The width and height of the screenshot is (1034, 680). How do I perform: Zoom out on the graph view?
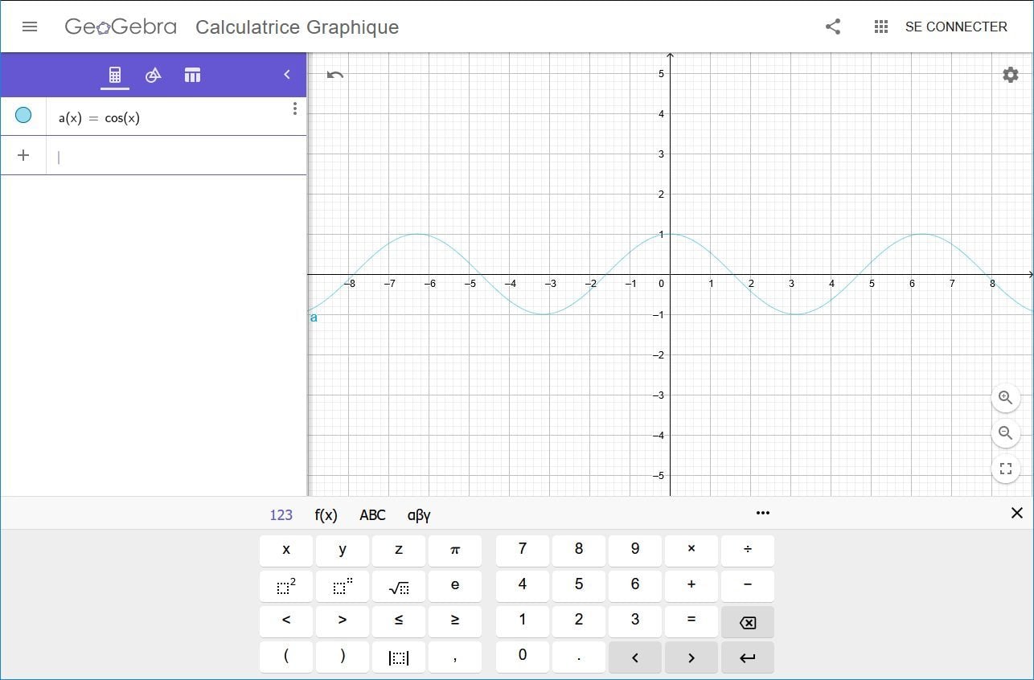[x=1005, y=433]
